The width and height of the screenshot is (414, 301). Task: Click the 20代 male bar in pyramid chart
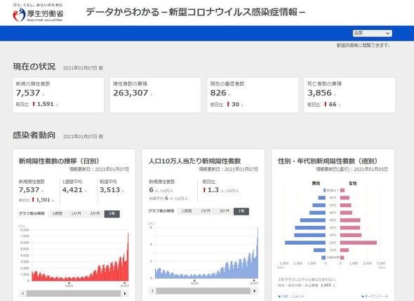305,243
